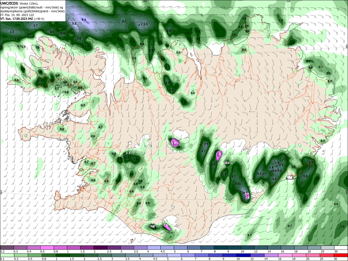The image size is (348, 261).
Task: Pick the pale grey 25 swatch in upper legend row
Action: point(328,248)
